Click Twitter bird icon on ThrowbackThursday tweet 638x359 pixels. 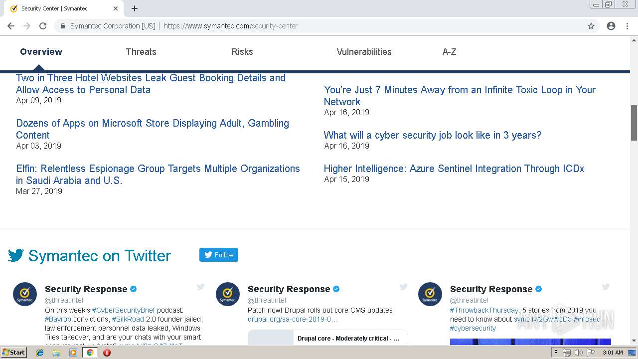pos(606,287)
